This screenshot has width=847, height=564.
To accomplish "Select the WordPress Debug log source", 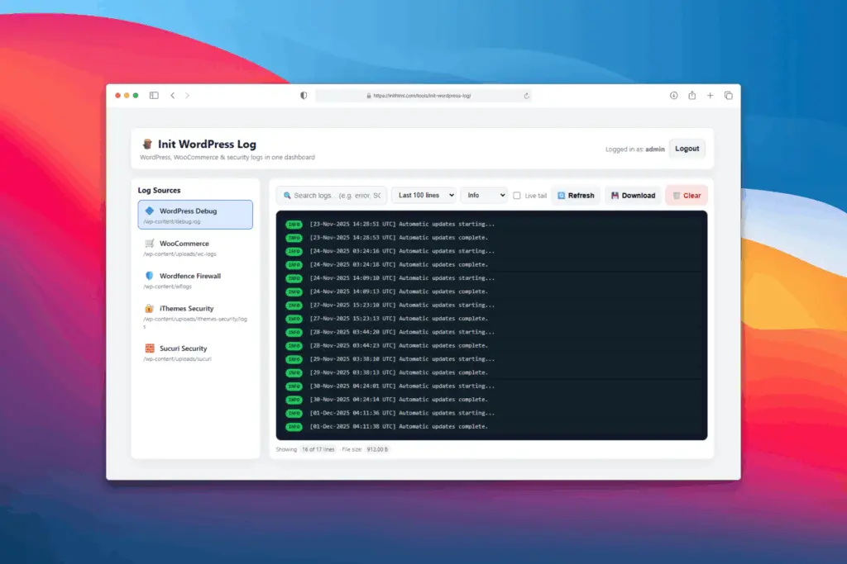I will pyautogui.click(x=195, y=215).
